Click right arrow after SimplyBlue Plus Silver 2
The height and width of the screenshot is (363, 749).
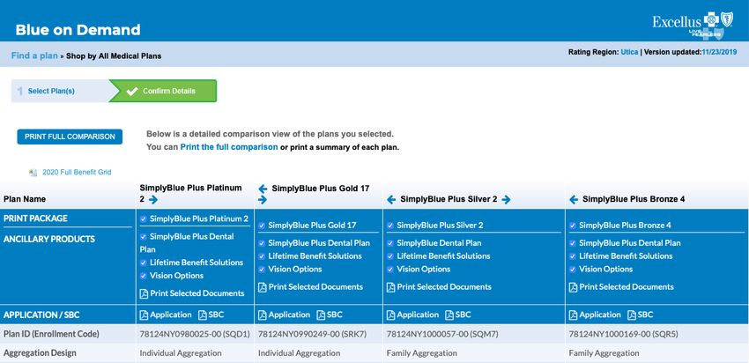(508, 200)
